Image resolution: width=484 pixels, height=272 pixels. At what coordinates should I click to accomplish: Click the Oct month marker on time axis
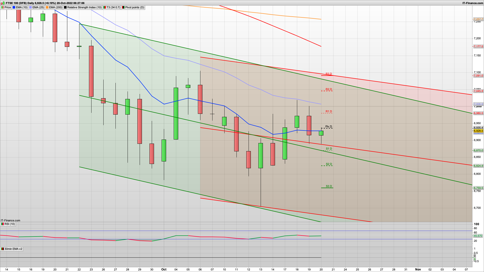pyautogui.click(x=164, y=269)
